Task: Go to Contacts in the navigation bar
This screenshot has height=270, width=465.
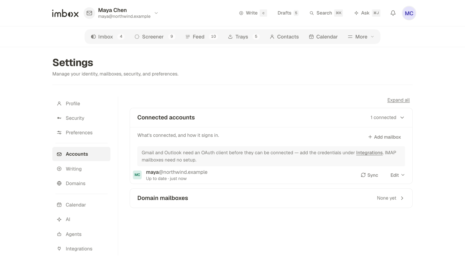Action: coord(284,37)
